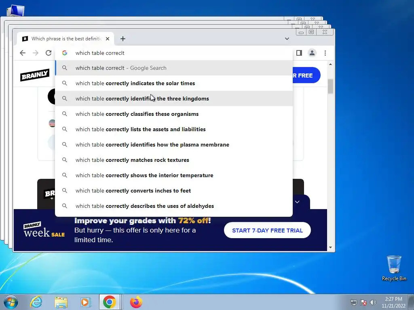The image size is (414, 310).
Task: Click the page scrollbar down arrow
Action: tap(330, 247)
